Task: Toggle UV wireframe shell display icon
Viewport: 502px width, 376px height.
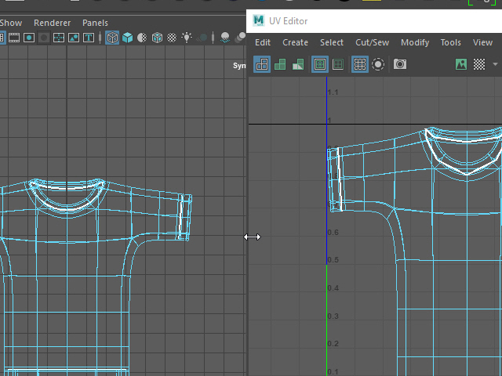Action: click(262, 64)
